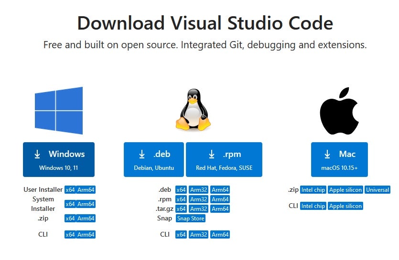Screen dimensions: 399x260
Task: Click the Apple logo icon
Action: pos(339,111)
